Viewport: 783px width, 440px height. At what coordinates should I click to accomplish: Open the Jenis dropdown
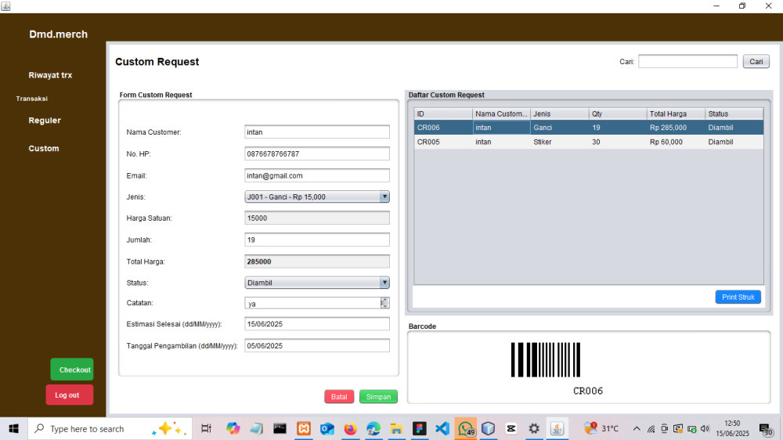click(317, 197)
